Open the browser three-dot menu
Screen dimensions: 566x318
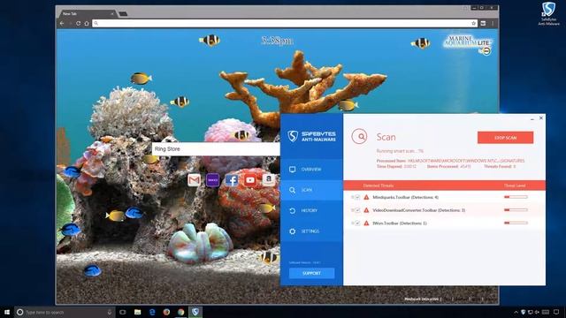tap(493, 24)
